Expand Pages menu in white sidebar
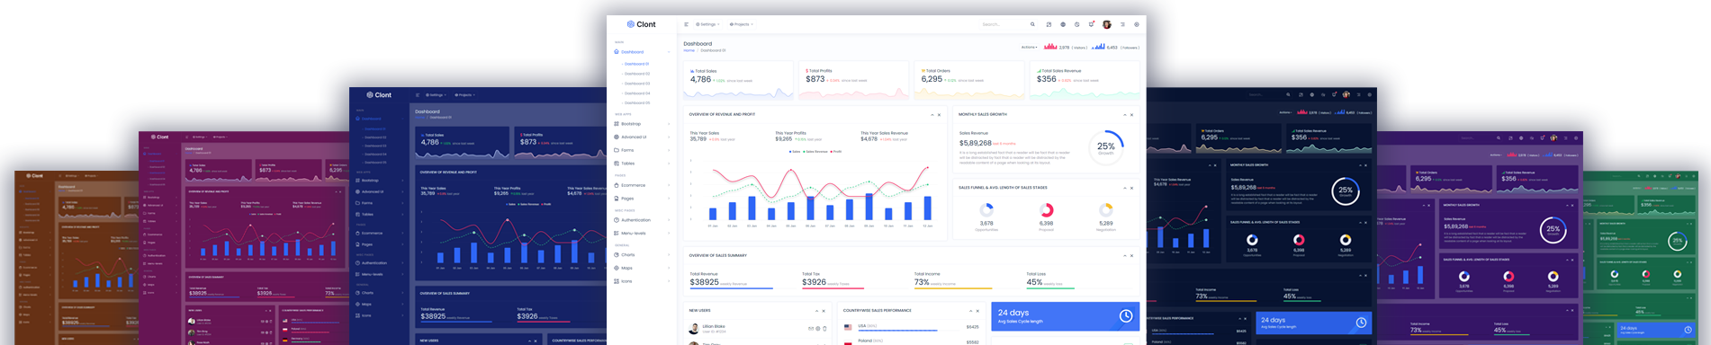The height and width of the screenshot is (345, 1711). pyautogui.click(x=643, y=199)
